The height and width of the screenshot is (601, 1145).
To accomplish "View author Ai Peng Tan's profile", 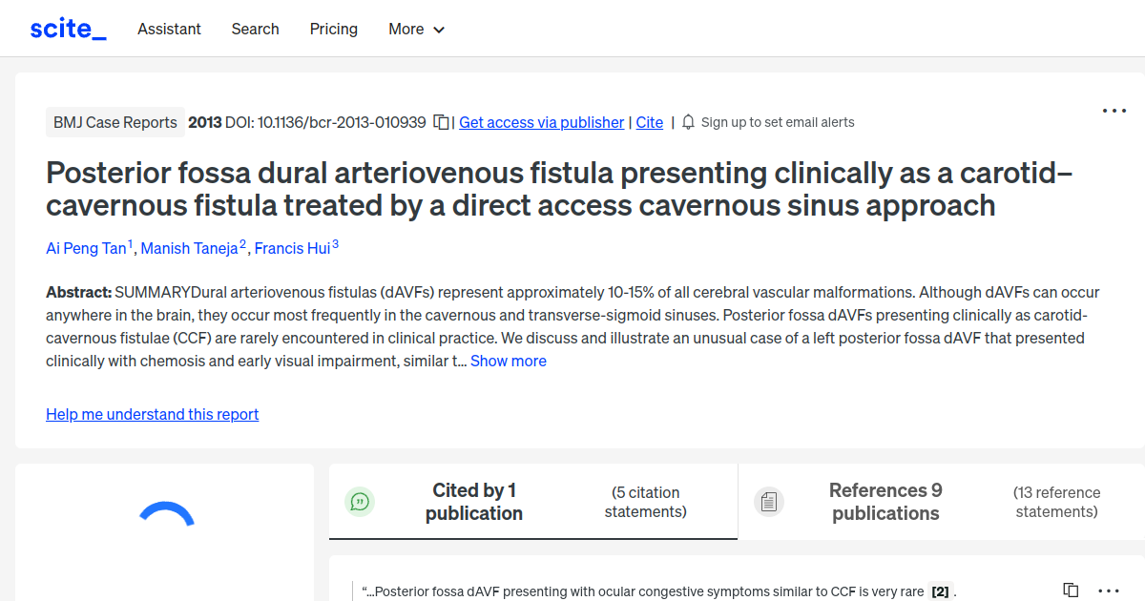I will tap(84, 248).
